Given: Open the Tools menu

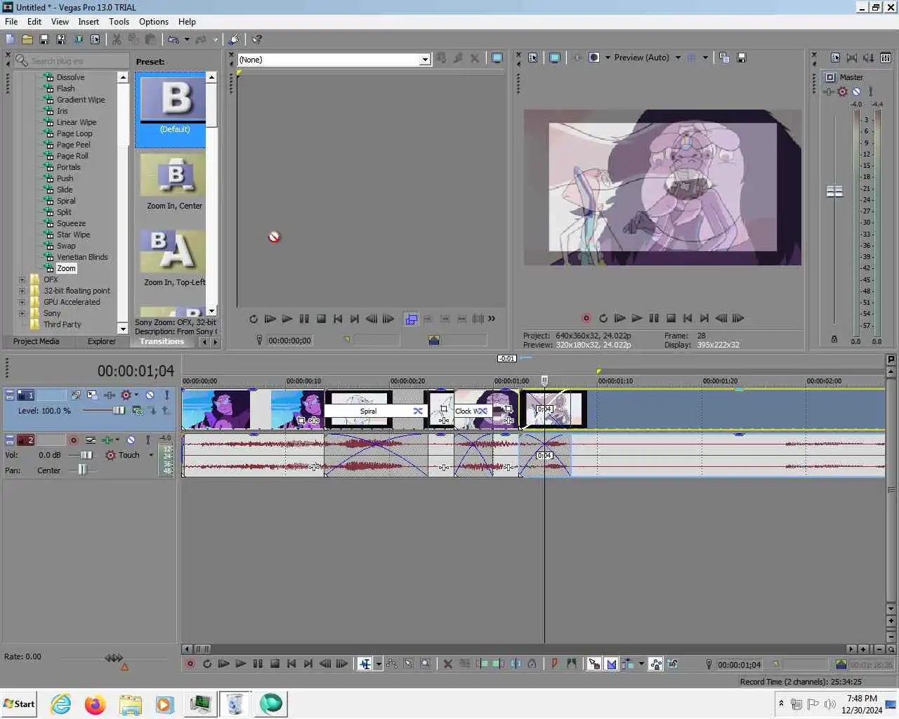Looking at the screenshot, I should pos(119,22).
